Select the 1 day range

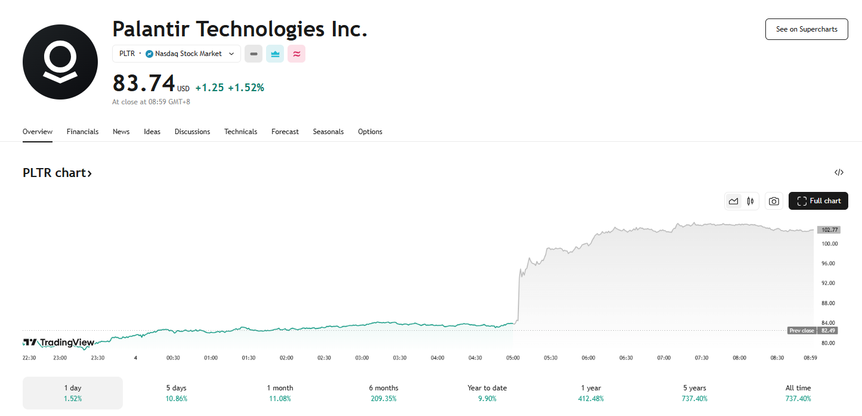click(x=73, y=393)
